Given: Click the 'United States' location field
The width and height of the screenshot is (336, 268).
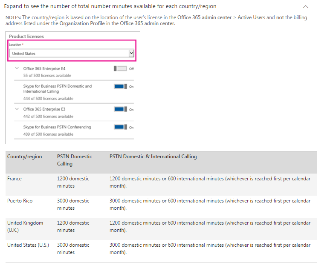Looking at the screenshot, I should (x=68, y=54).
